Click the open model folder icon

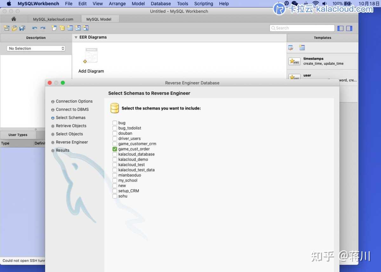15,28
